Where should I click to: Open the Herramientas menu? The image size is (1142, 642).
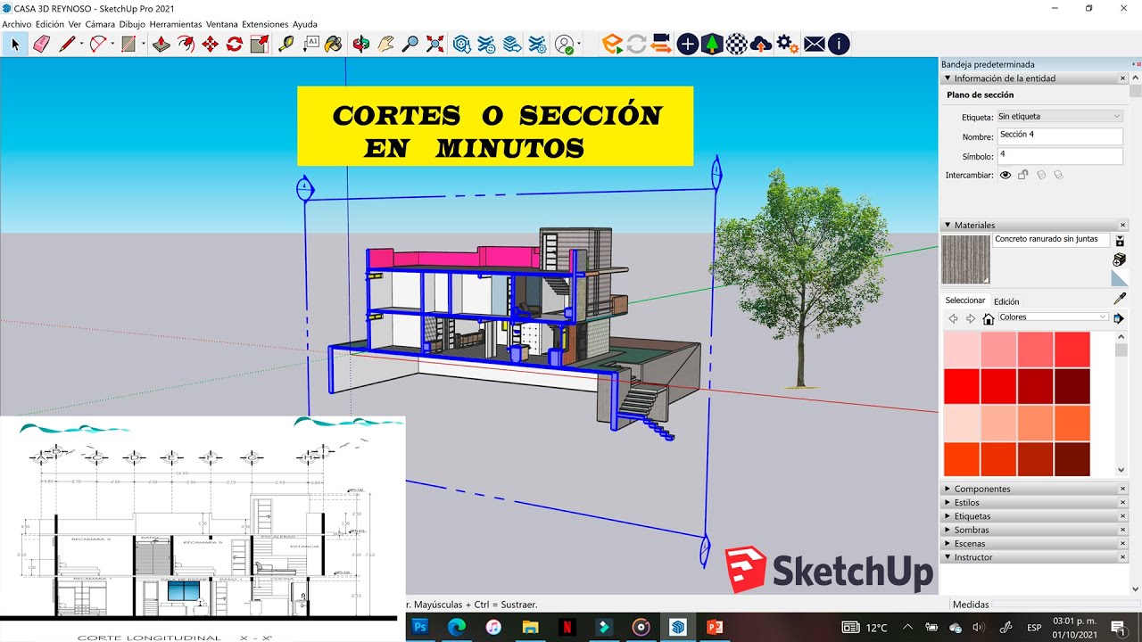[x=176, y=24]
